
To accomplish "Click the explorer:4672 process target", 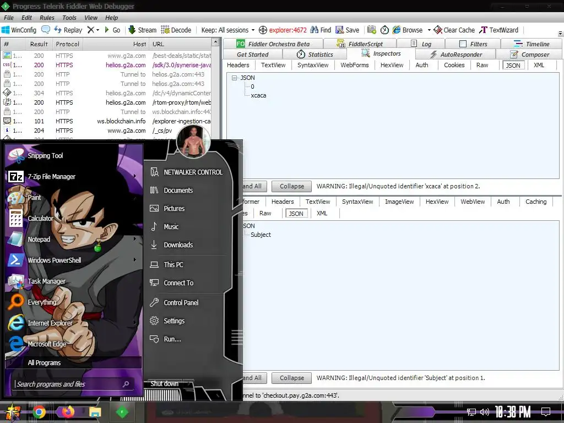I will 283,30.
